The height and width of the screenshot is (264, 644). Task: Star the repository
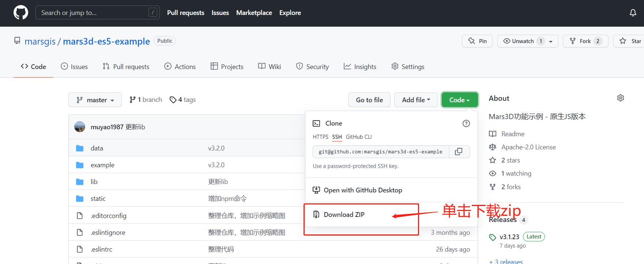(x=629, y=41)
